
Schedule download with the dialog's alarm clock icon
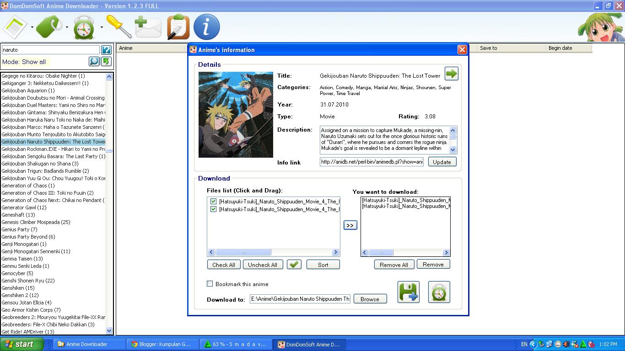[439, 292]
